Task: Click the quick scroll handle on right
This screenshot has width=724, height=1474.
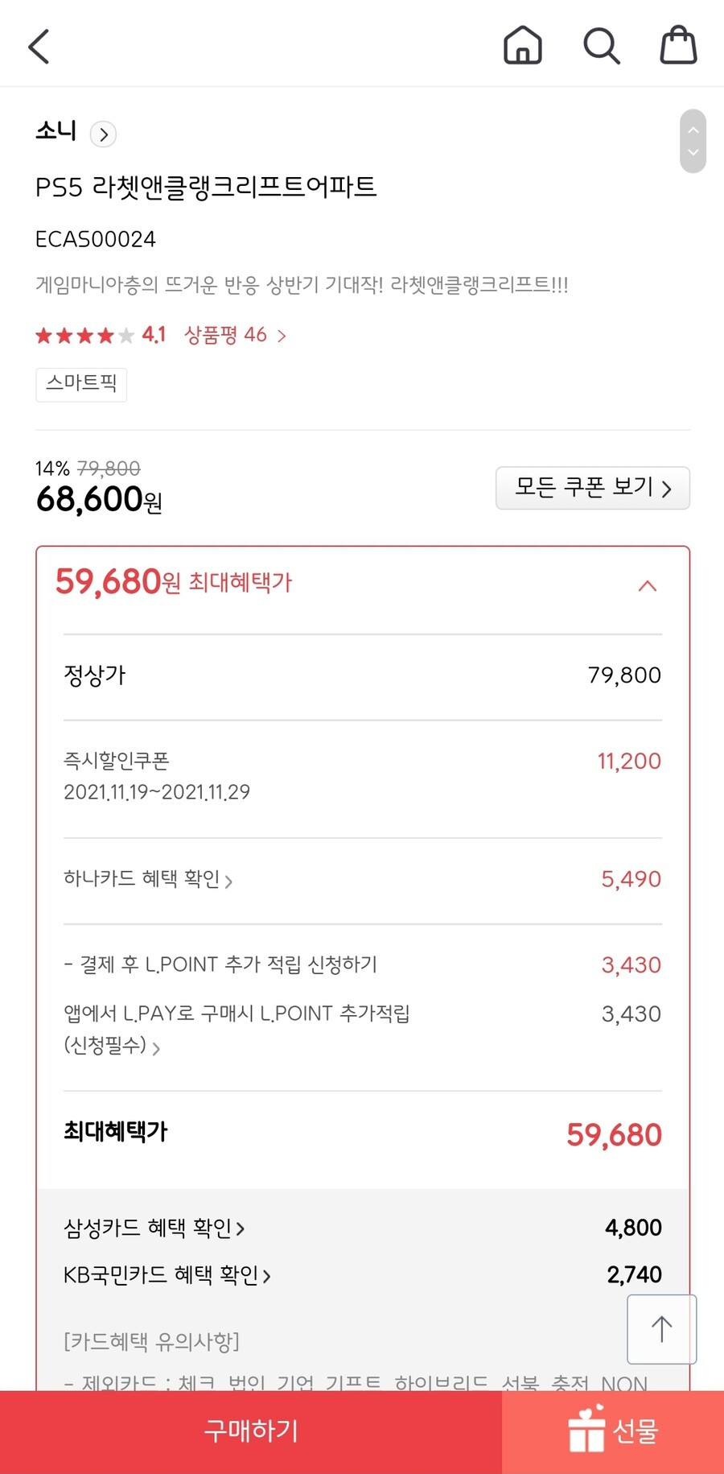Action: point(693,141)
